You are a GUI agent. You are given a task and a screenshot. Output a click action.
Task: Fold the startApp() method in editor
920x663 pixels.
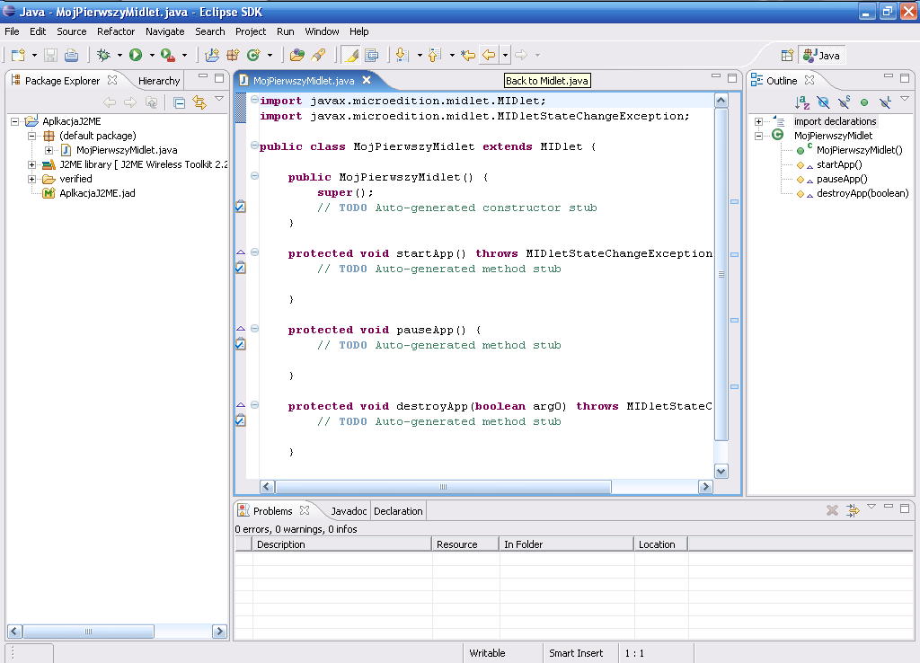click(254, 252)
